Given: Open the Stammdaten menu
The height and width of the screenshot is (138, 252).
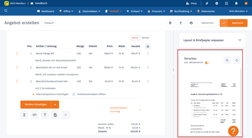Looking at the screenshot, I should tap(90, 11).
